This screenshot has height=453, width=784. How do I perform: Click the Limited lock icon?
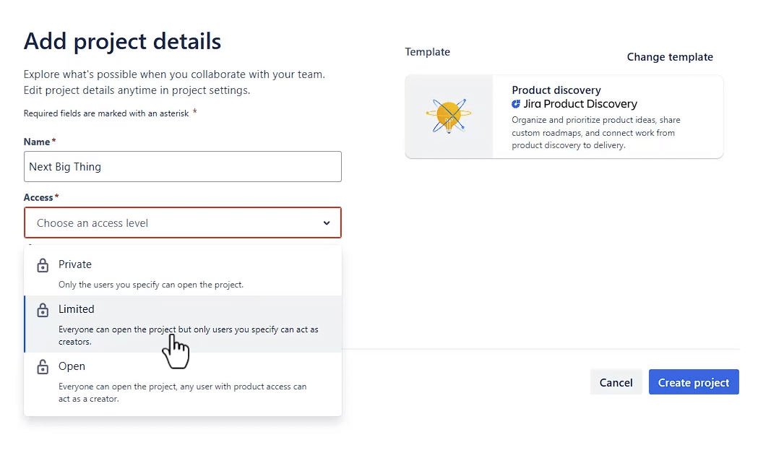coord(43,310)
